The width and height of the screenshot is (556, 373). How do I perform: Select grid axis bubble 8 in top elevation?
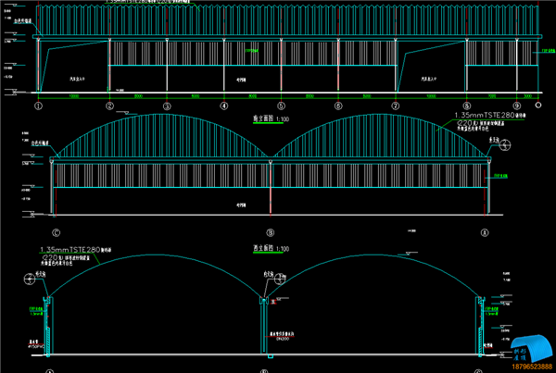tap(467, 106)
